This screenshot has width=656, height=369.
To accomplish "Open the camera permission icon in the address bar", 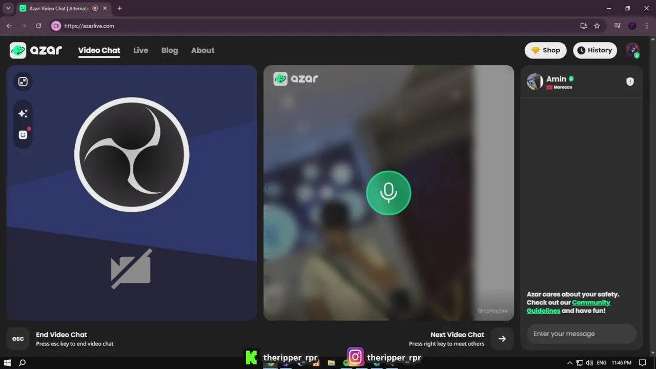I will click(x=56, y=26).
